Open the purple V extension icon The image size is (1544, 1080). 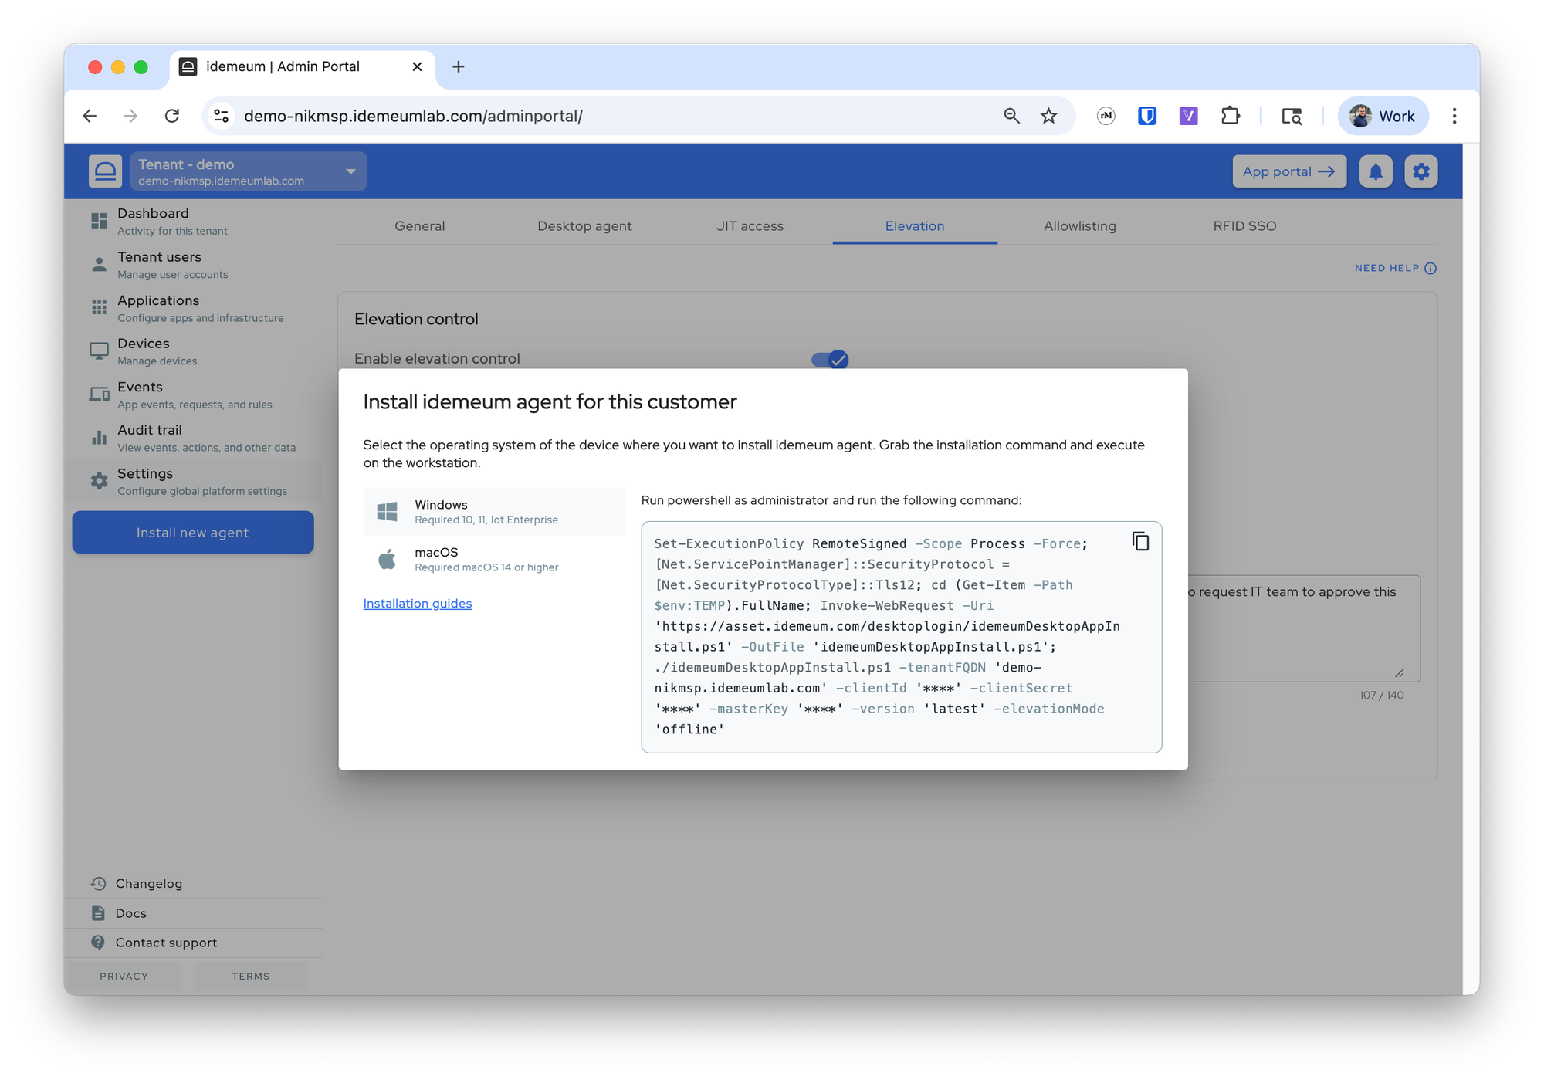(1188, 116)
